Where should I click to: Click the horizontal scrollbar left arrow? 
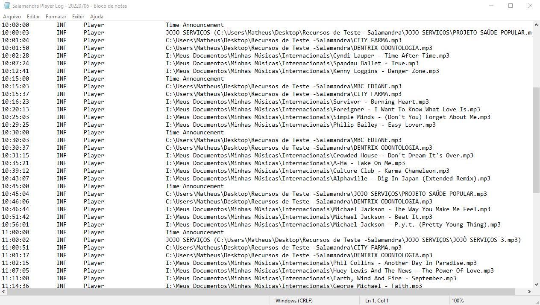(3, 292)
